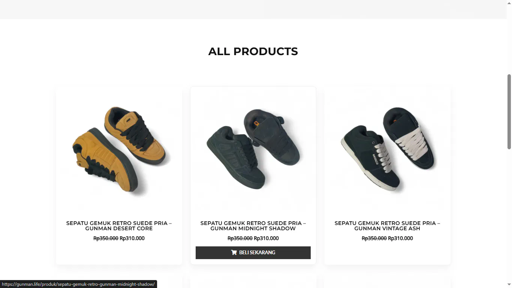Click Midnight Shadow crossed-out price Rp350.000

[x=240, y=238]
